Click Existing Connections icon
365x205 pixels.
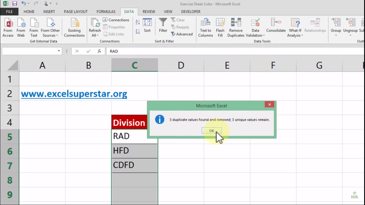(x=74, y=23)
